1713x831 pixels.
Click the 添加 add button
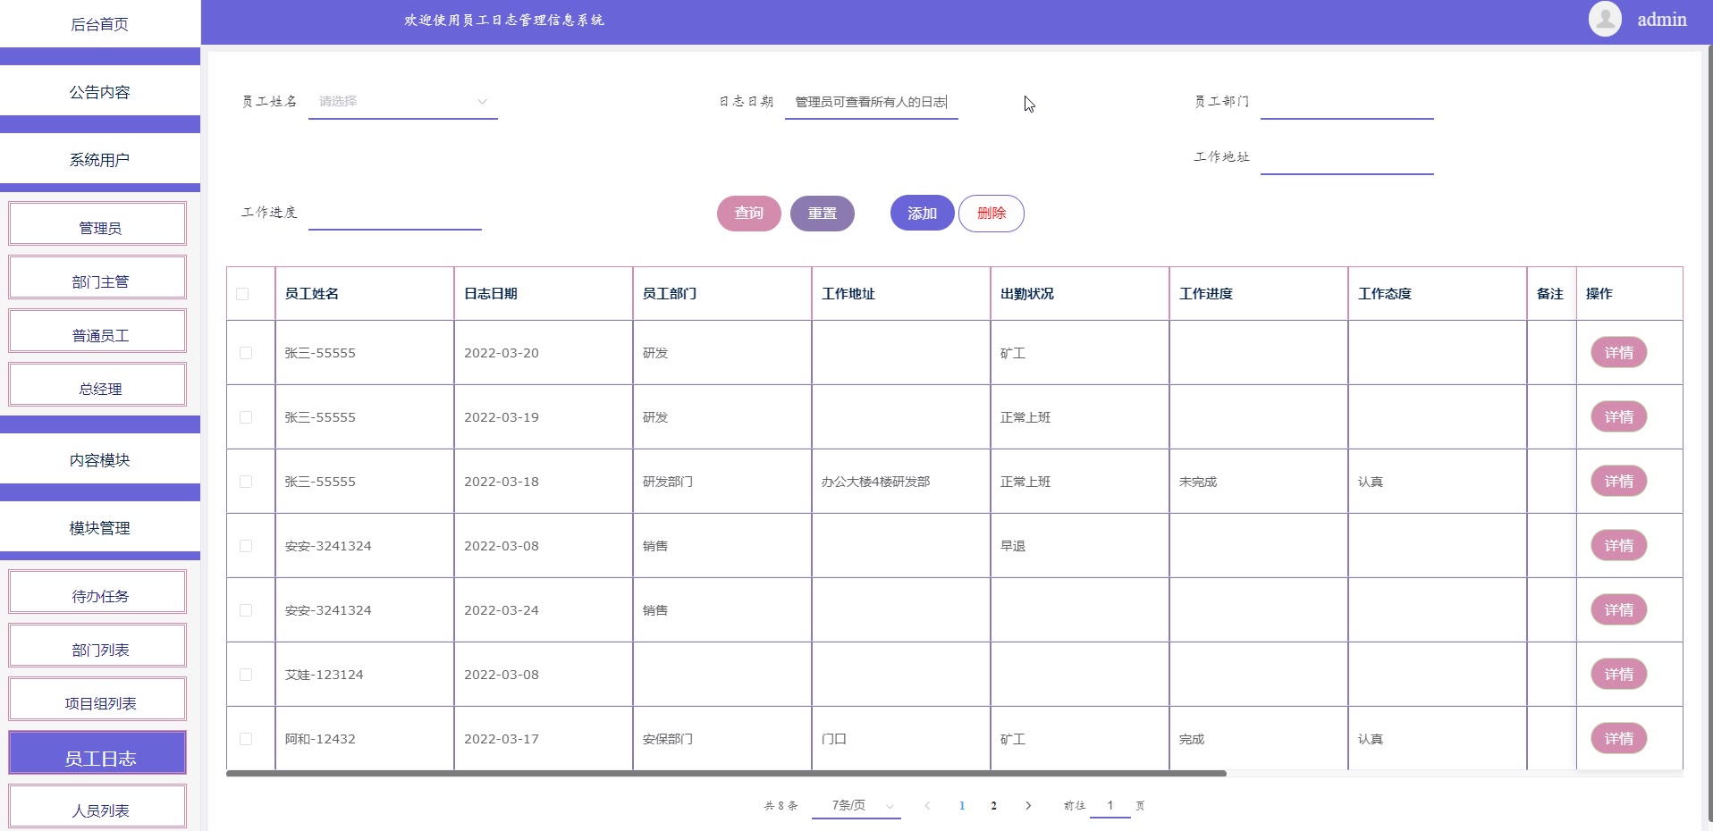[x=923, y=214]
